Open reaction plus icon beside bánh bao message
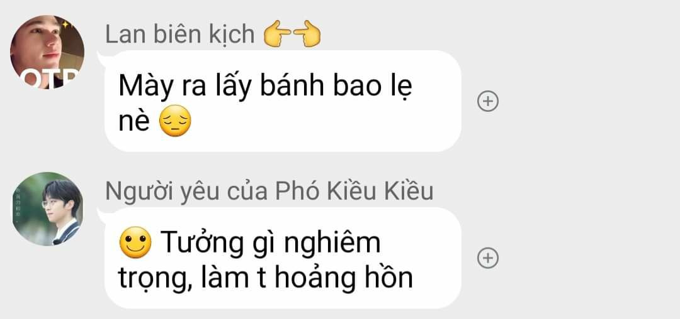 click(x=488, y=101)
